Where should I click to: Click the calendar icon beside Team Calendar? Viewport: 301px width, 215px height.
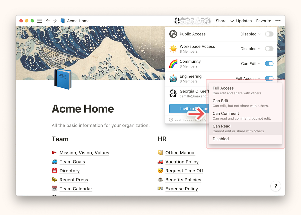pyautogui.click(x=54, y=189)
